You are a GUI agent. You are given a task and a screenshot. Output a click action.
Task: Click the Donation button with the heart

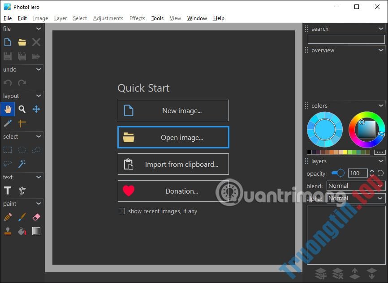pyautogui.click(x=173, y=191)
